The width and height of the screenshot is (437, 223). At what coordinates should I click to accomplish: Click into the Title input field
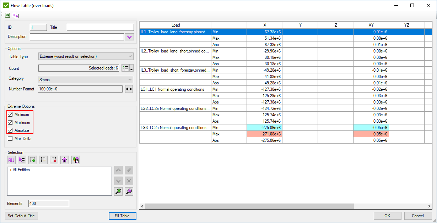coord(100,27)
